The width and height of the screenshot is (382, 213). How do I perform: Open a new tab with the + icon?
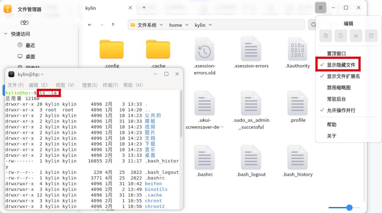[x=144, y=7]
